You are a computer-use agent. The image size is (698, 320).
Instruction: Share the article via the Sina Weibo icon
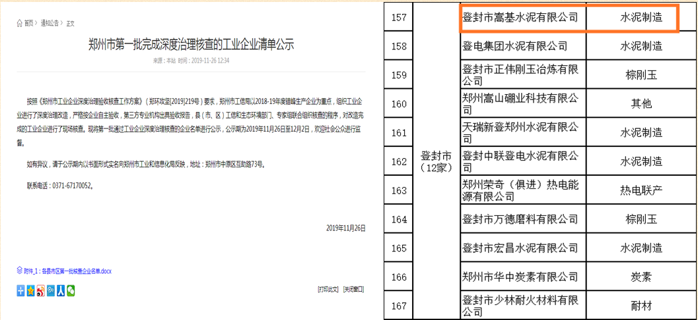(x=41, y=290)
